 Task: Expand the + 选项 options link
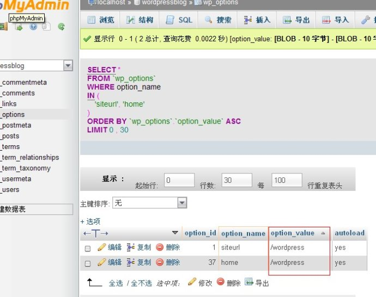pyautogui.click(x=90, y=221)
